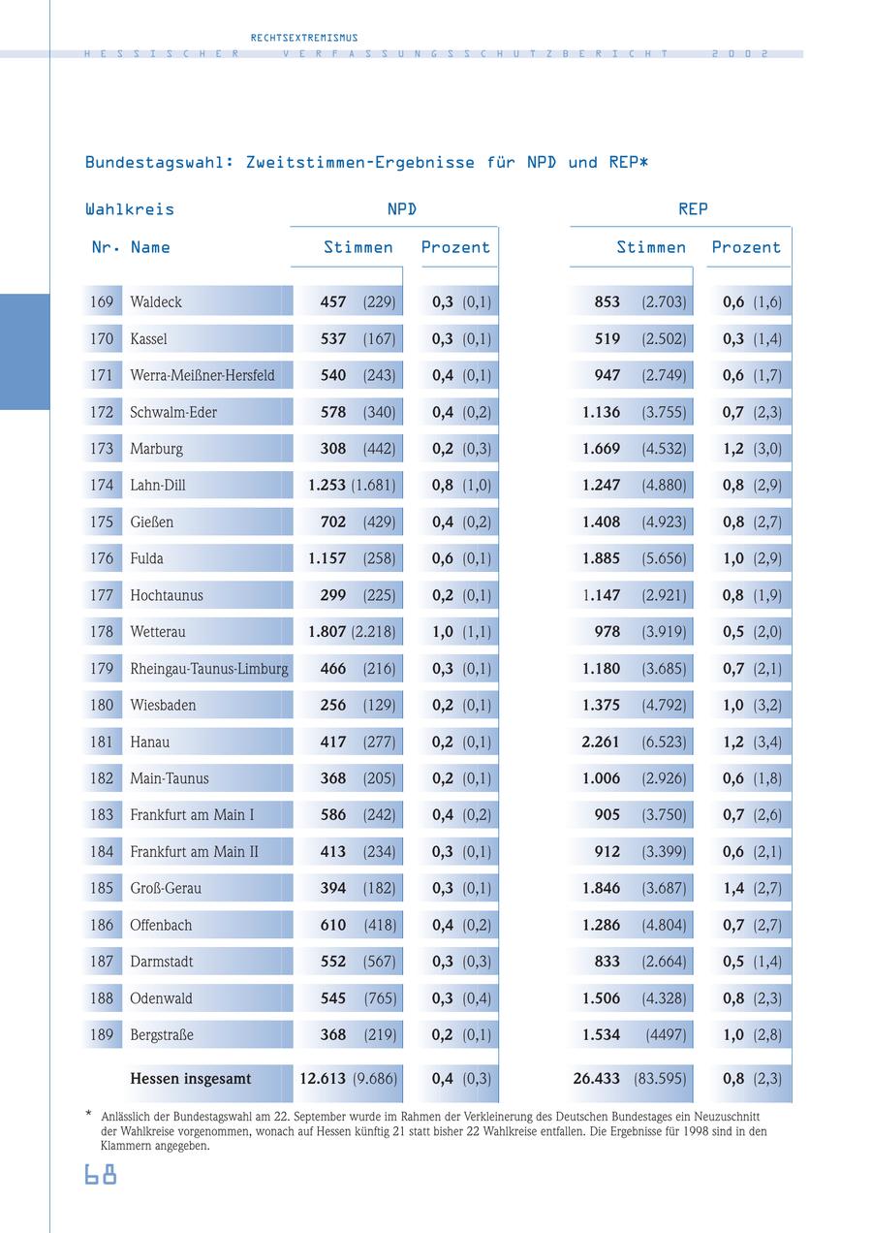Click Wetterau's NPD votes value 1.807
The height and width of the screenshot is (1233, 872).
tap(327, 631)
